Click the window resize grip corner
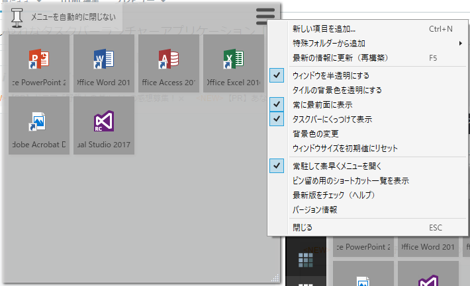The image size is (470, 286). (x=275, y=278)
